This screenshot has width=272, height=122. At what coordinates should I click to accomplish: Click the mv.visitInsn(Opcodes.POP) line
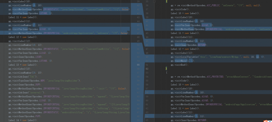(25, 116)
